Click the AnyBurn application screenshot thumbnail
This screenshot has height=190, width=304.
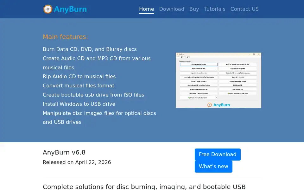coord(218,80)
